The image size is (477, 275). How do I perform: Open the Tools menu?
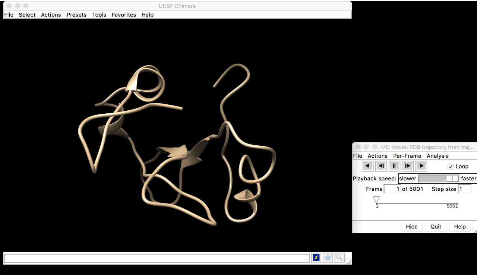click(99, 15)
